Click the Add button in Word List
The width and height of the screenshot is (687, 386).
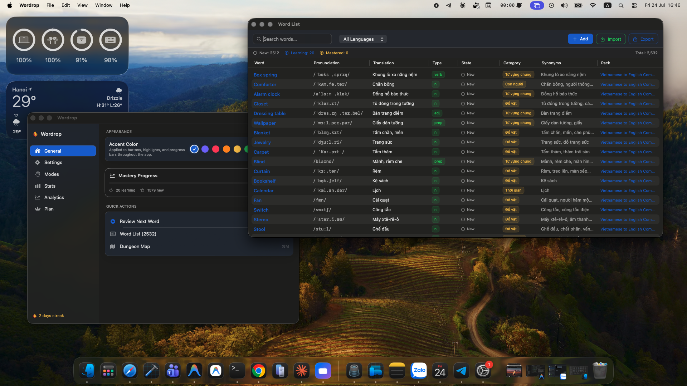[x=580, y=39]
